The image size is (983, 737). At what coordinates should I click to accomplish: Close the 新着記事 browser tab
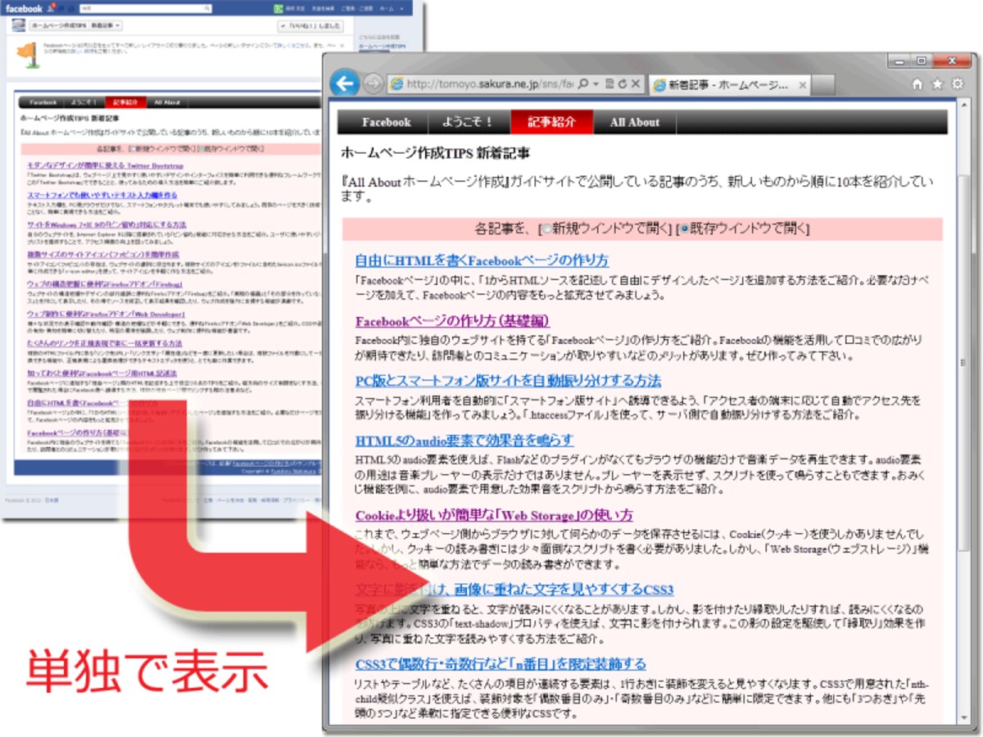tap(803, 85)
